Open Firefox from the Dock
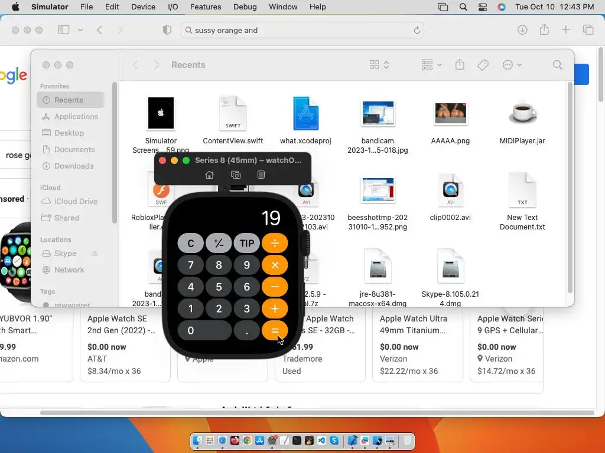The width and height of the screenshot is (605, 453). click(235, 440)
